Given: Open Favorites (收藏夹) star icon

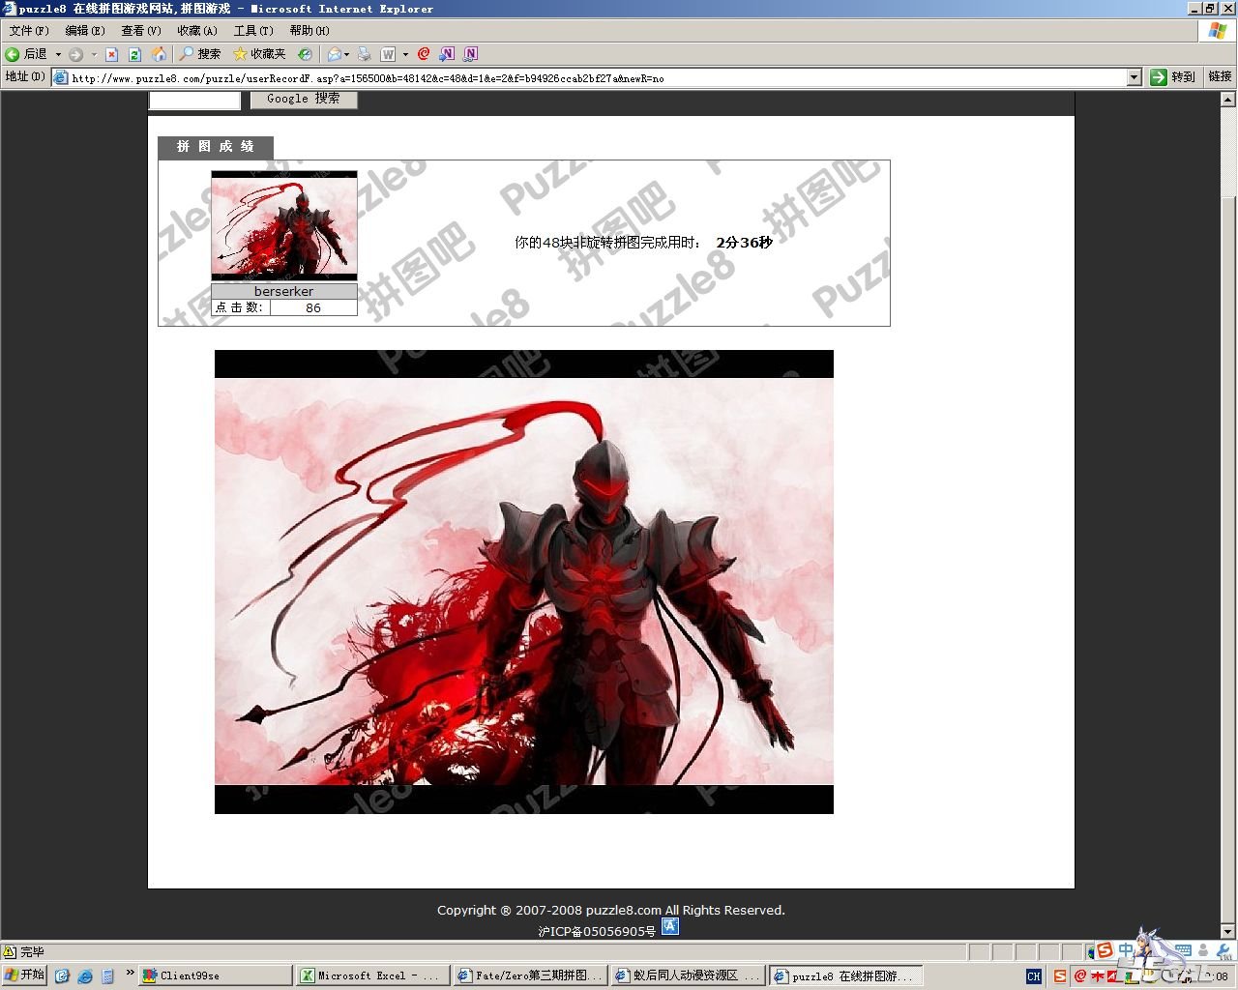Looking at the screenshot, I should (x=241, y=54).
